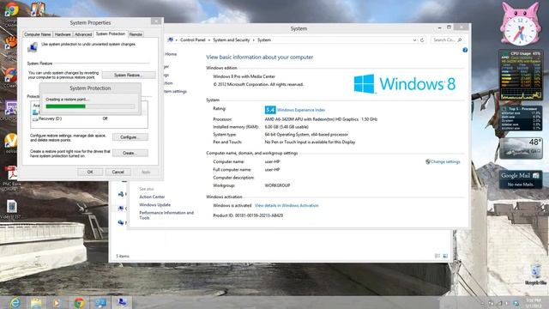
Task: Select System Properties taskbar button
Action: tap(122, 302)
